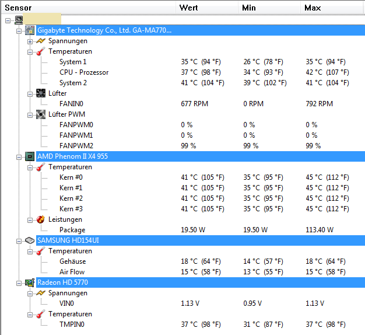Select the Gehäuse temperature row
Screen dimensions: 365x335
[212, 261]
